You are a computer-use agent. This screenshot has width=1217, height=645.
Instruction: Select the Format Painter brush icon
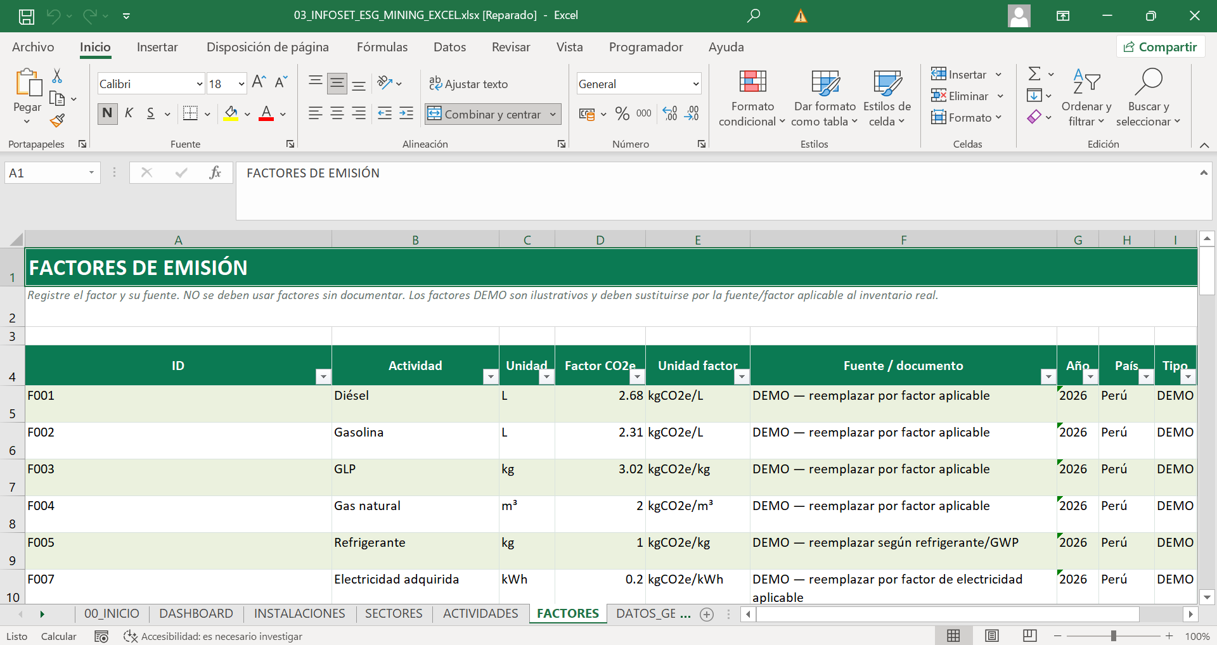[x=57, y=120]
